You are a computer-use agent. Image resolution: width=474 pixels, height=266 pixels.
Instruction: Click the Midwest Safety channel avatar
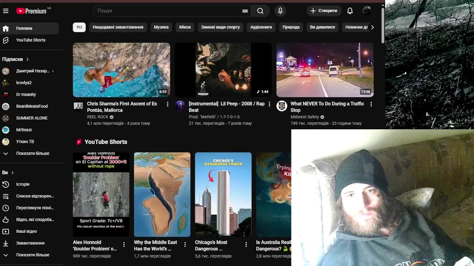click(282, 106)
